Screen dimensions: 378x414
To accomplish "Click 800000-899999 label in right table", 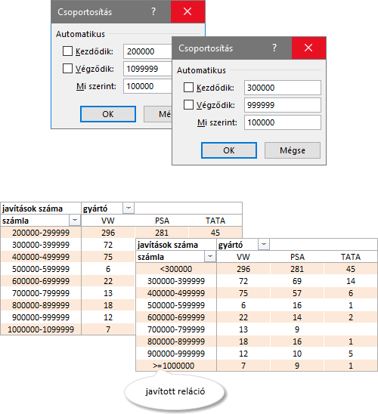I will coord(176,341).
